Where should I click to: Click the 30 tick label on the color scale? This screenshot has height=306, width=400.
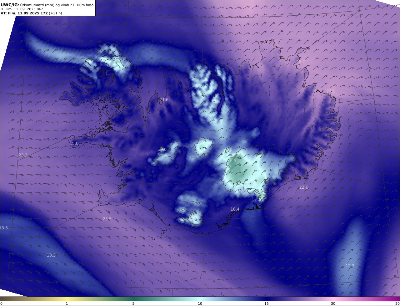(x=333, y=303)
